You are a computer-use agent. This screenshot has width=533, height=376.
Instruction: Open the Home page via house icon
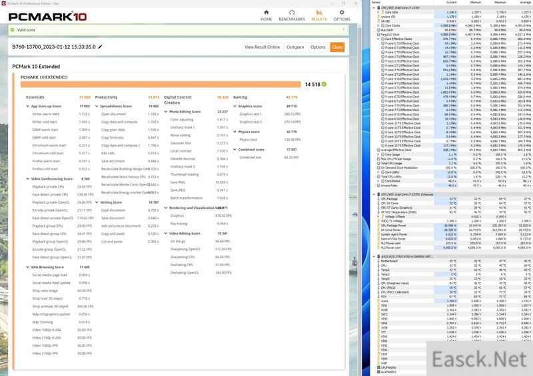266,13
